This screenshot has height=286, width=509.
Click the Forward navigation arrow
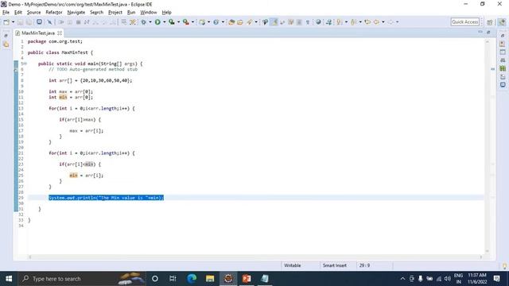(x=390, y=22)
